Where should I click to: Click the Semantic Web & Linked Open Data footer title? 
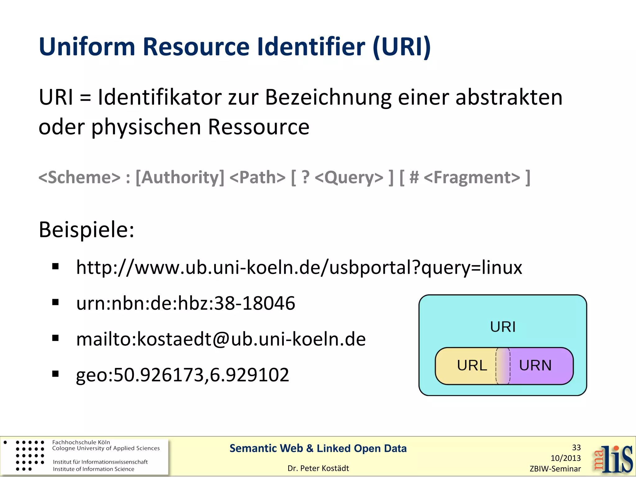tap(318, 448)
